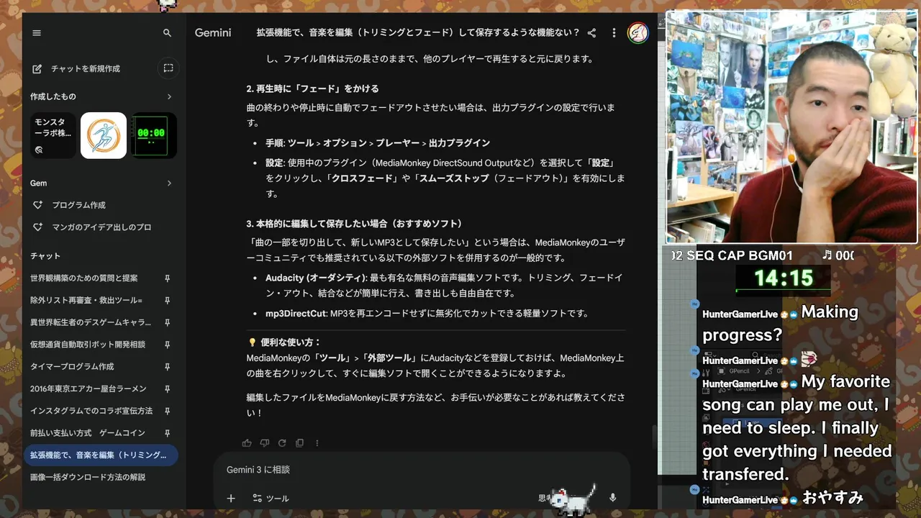
Task: Open the header three-dot options menu
Action: [614, 33]
